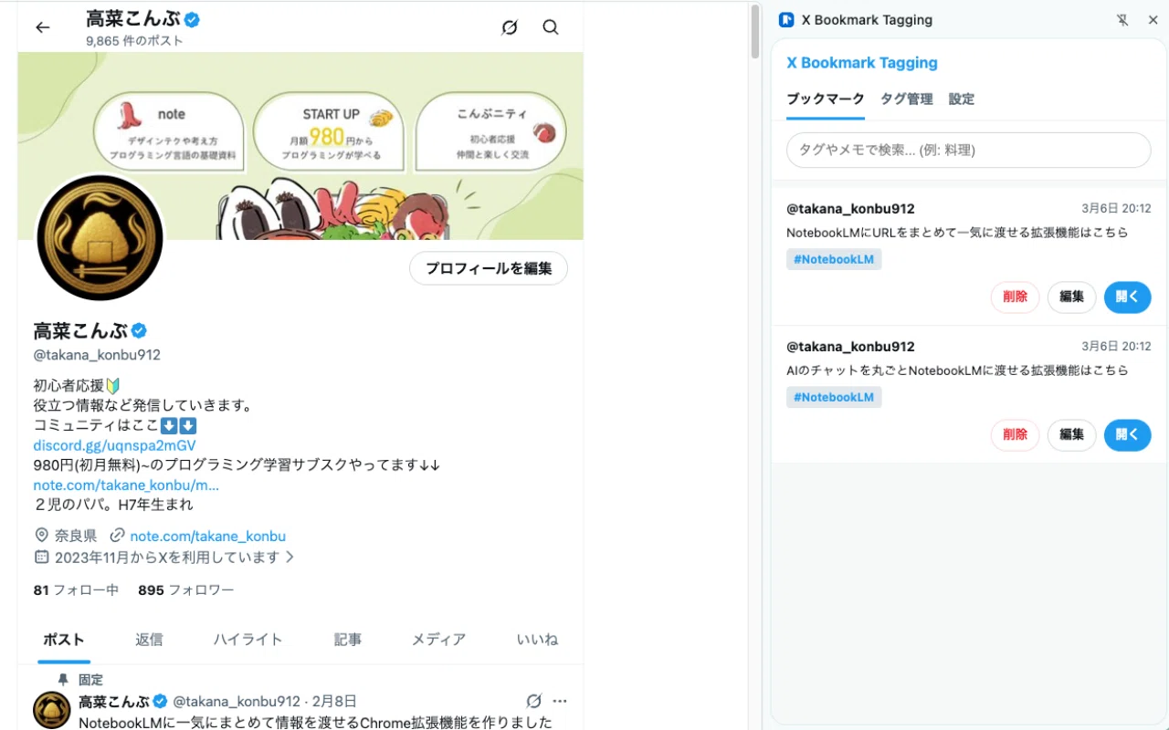Open the pinned post date 2月8日
1169x730 pixels.
point(334,702)
